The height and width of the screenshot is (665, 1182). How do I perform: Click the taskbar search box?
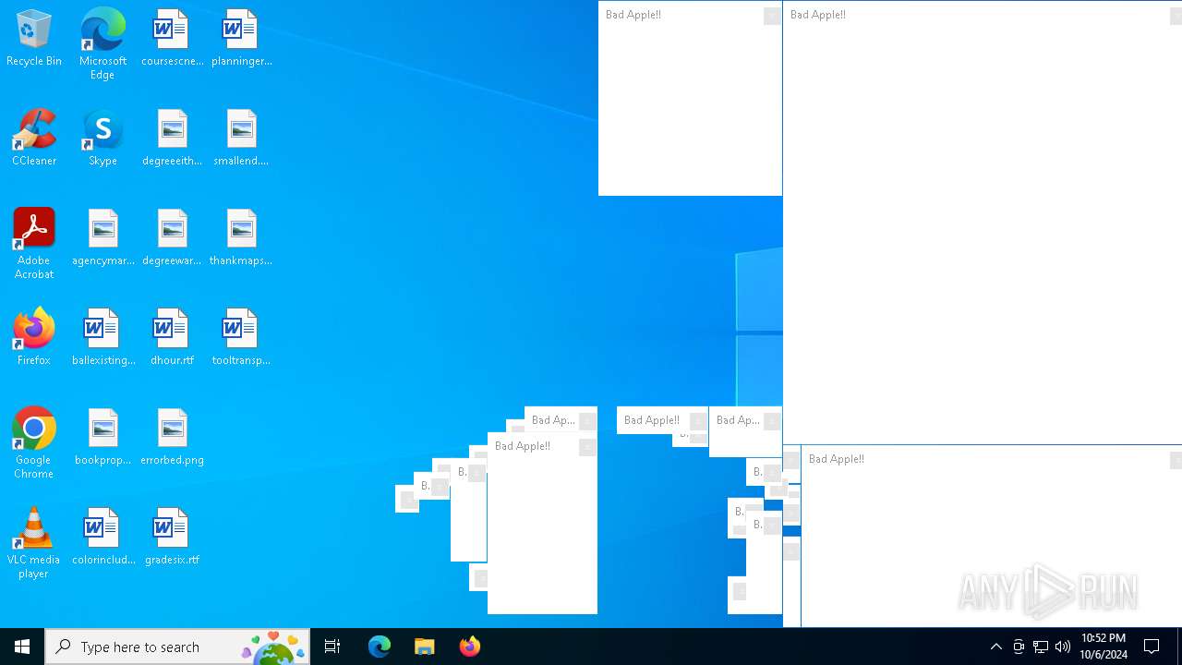pos(177,647)
